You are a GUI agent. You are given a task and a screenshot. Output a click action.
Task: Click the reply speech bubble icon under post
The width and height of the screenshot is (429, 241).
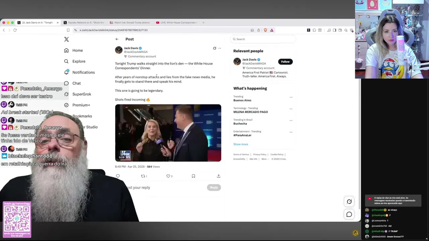pos(118,176)
